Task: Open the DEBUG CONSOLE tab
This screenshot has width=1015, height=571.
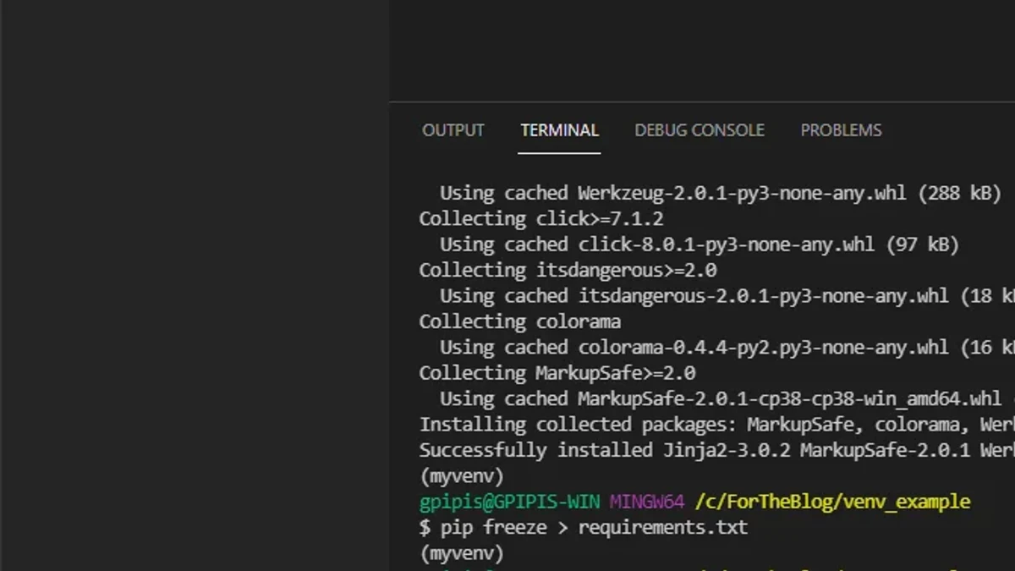Action: coord(700,130)
